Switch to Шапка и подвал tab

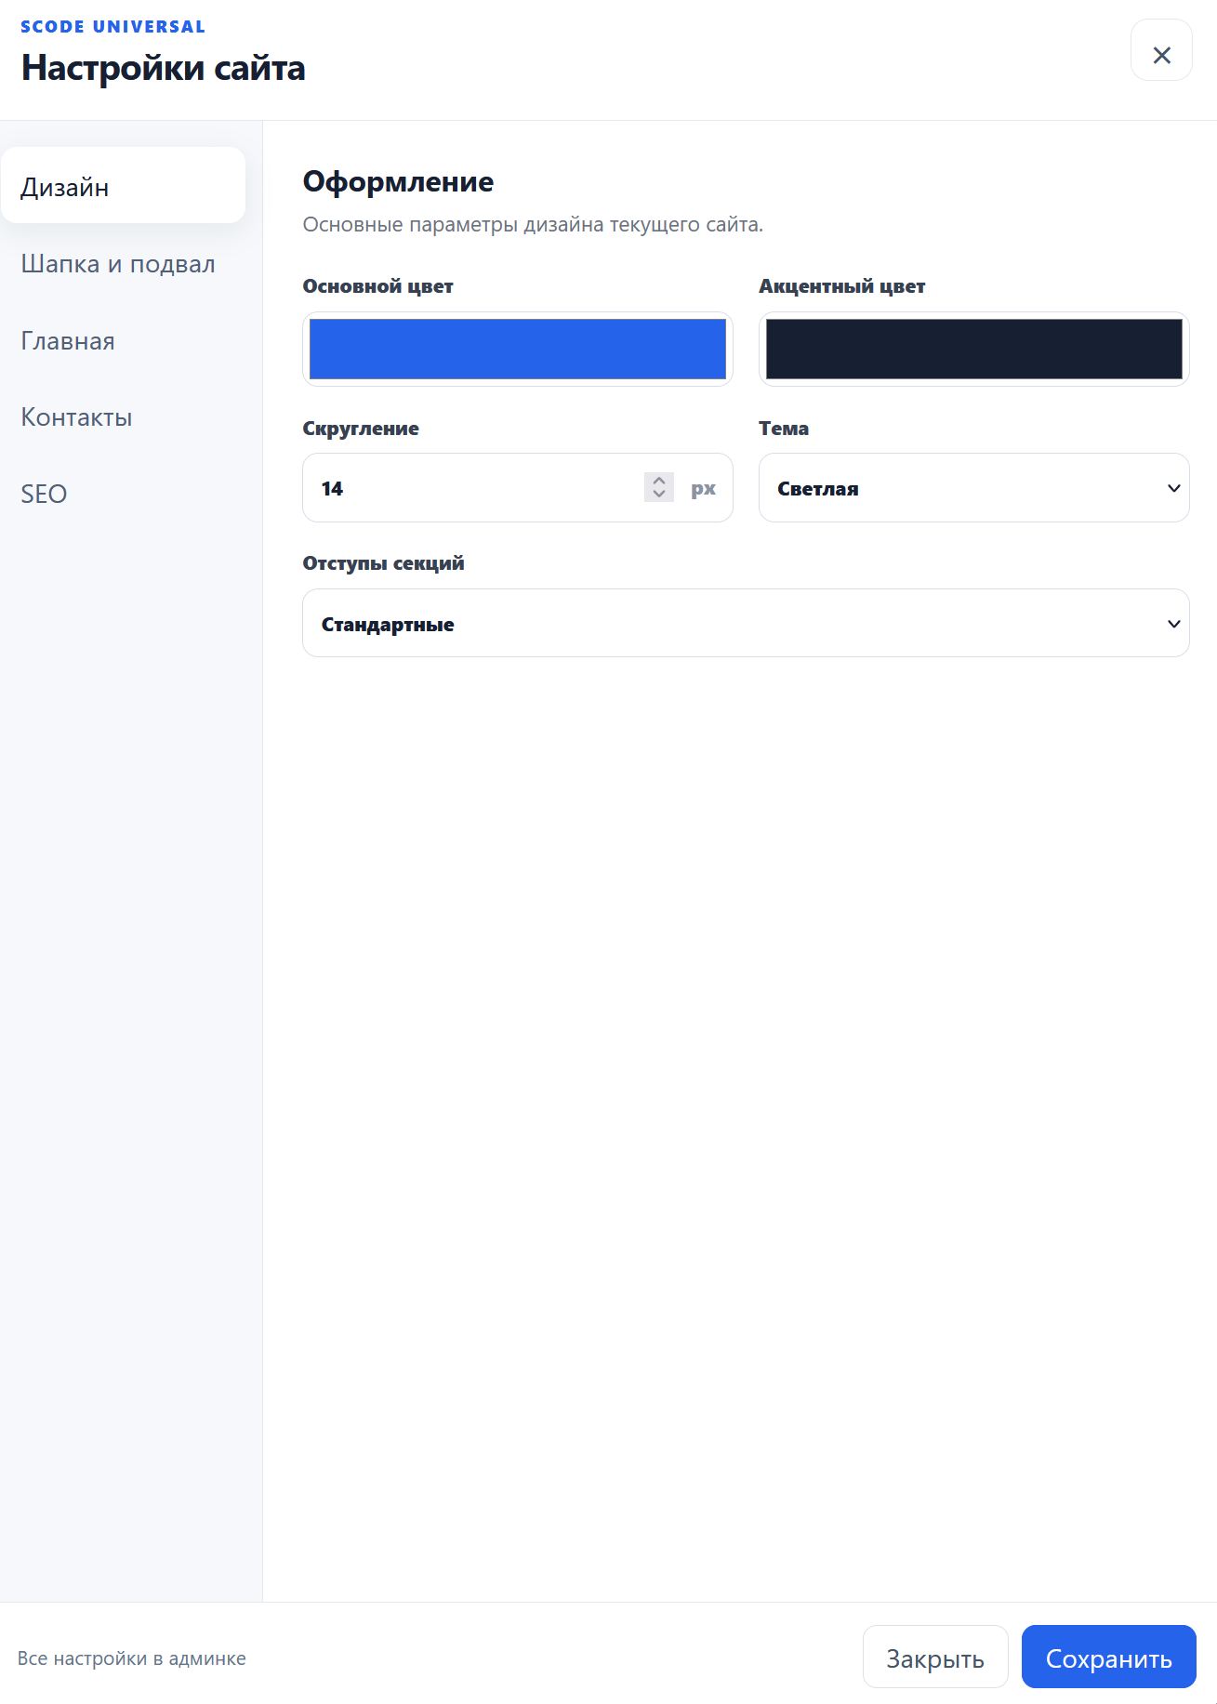pyautogui.click(x=123, y=264)
